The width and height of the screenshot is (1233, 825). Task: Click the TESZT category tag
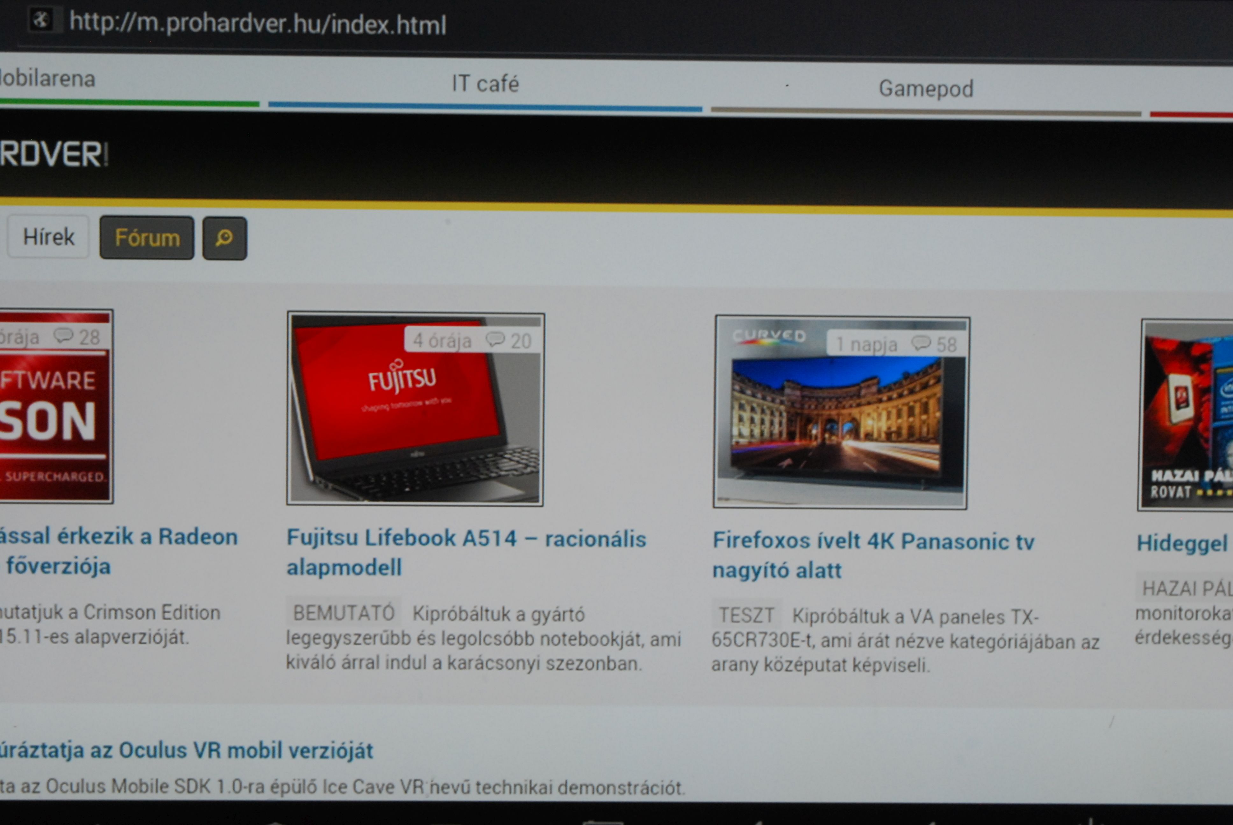747,615
